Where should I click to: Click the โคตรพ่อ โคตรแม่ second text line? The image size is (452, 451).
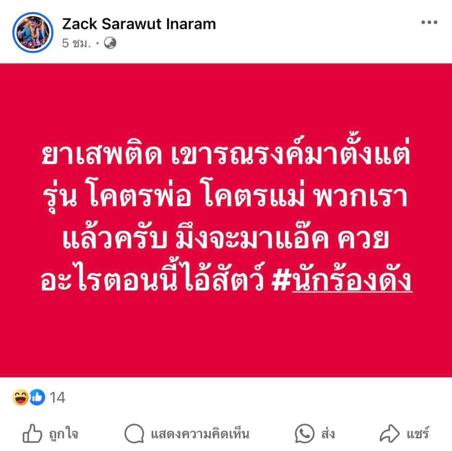point(226,197)
